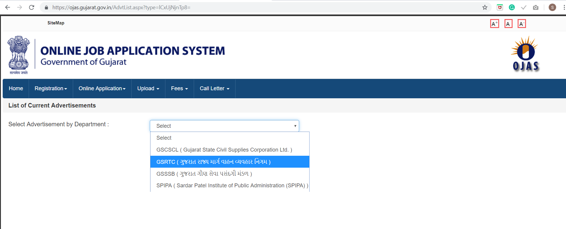This screenshot has width=566, height=229.
Task: Click the address bar URL
Action: [121, 7]
